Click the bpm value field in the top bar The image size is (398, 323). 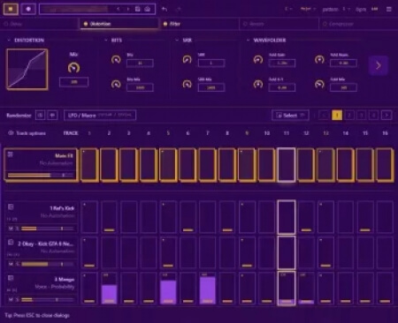tap(374, 9)
